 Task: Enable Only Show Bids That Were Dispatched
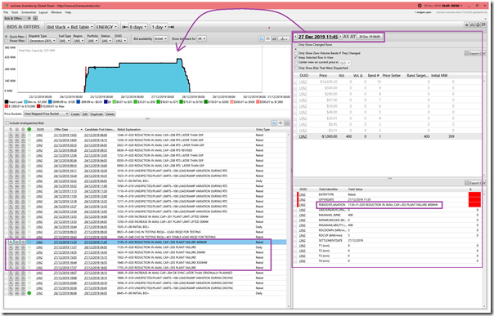pos(295,68)
